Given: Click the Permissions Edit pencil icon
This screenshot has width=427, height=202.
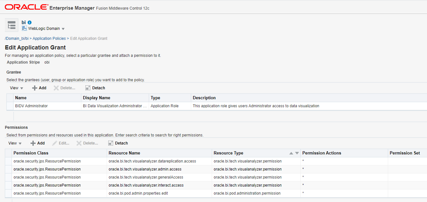Looking at the screenshot, I should click(55, 143).
